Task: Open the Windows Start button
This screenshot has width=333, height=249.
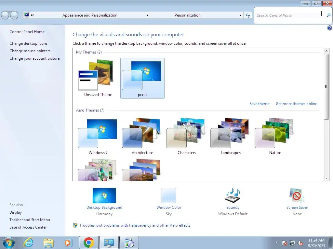Action: pos(8,243)
